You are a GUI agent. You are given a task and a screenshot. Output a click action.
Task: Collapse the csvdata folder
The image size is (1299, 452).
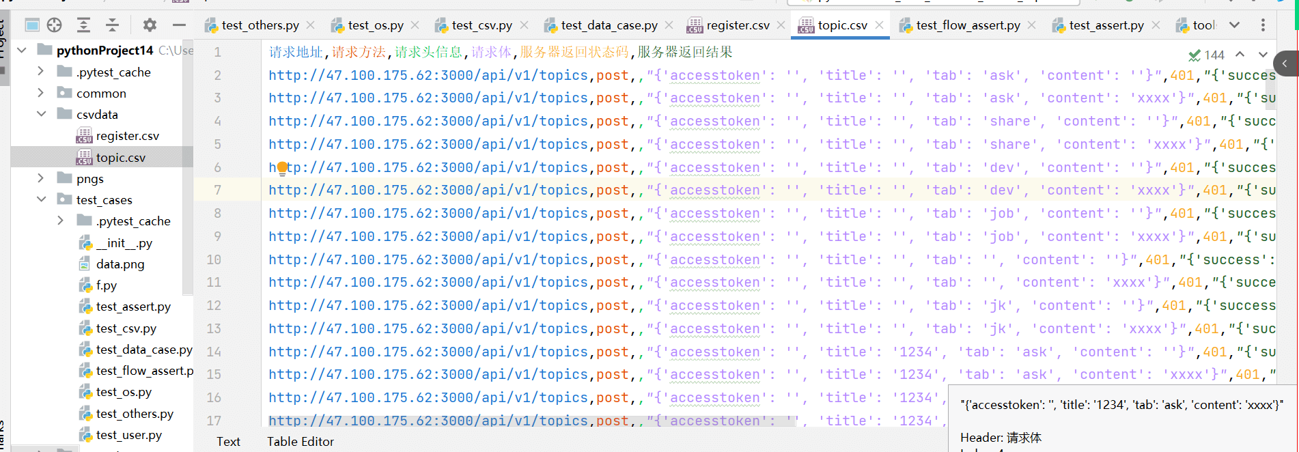click(x=41, y=113)
